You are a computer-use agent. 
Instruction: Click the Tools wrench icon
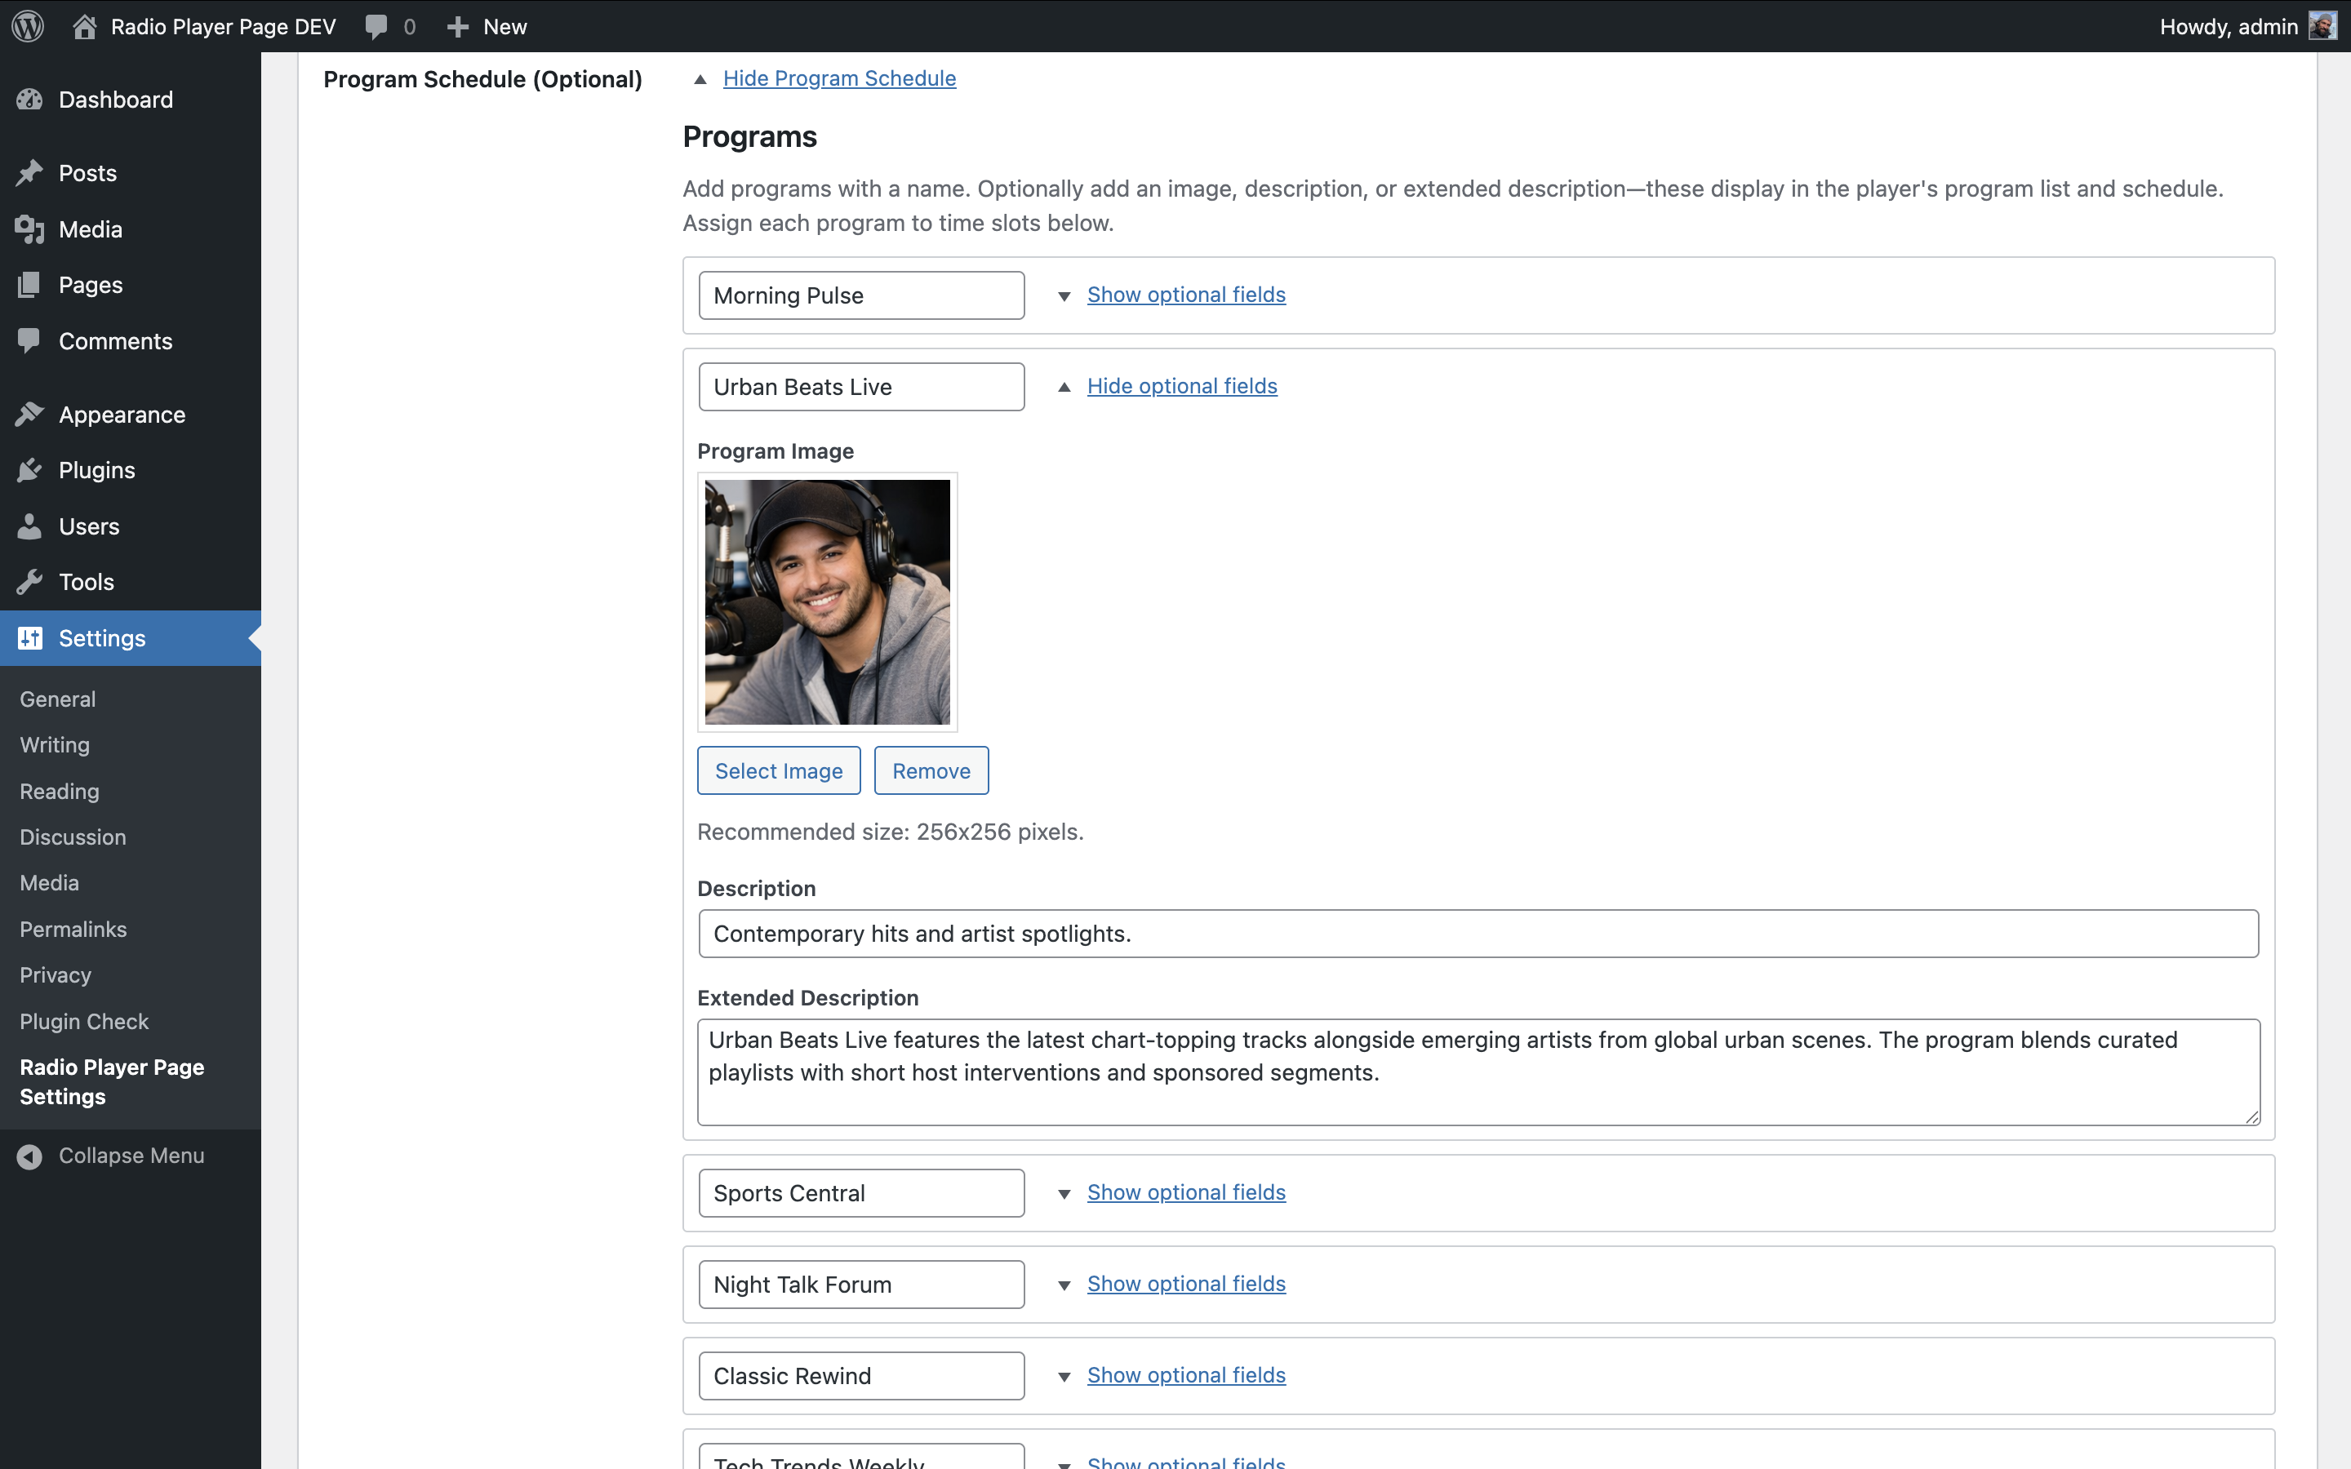point(29,582)
